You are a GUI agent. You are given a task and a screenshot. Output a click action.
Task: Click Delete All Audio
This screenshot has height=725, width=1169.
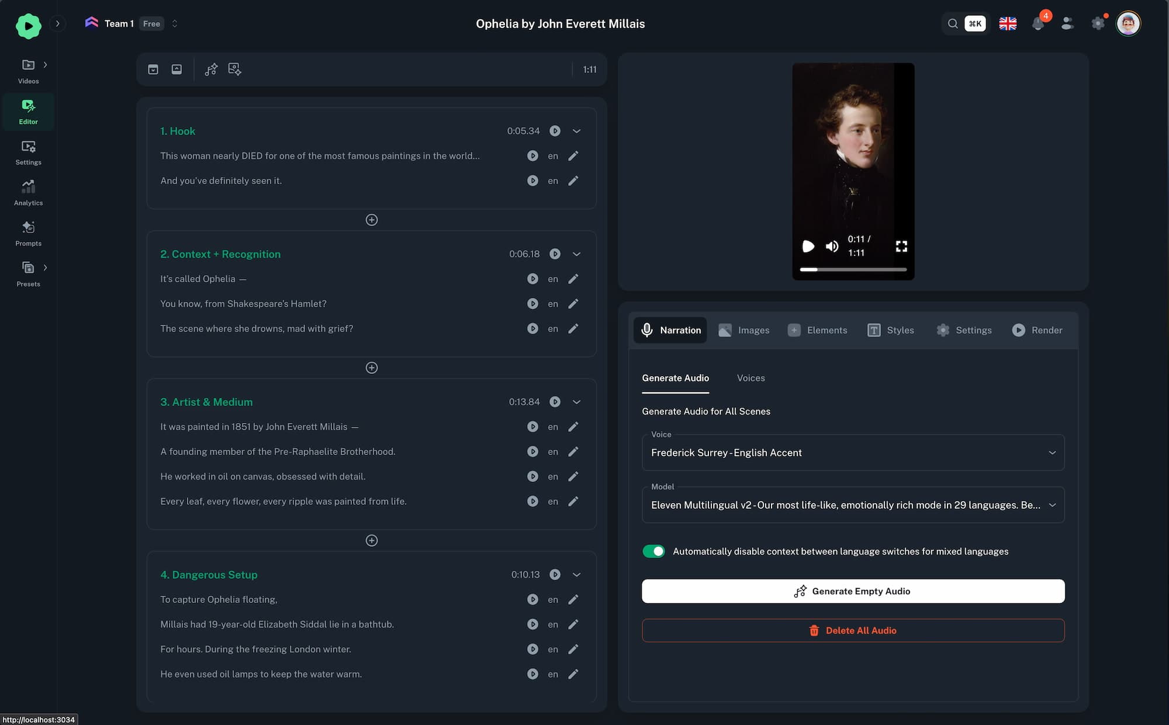pos(853,630)
